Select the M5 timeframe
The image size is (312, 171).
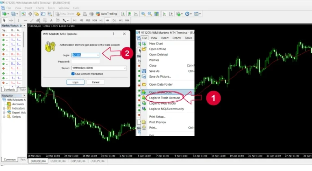tap(81, 20)
